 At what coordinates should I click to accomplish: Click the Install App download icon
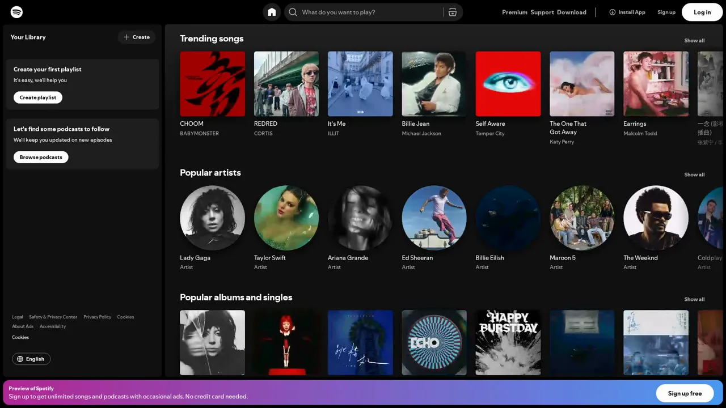coord(612,12)
